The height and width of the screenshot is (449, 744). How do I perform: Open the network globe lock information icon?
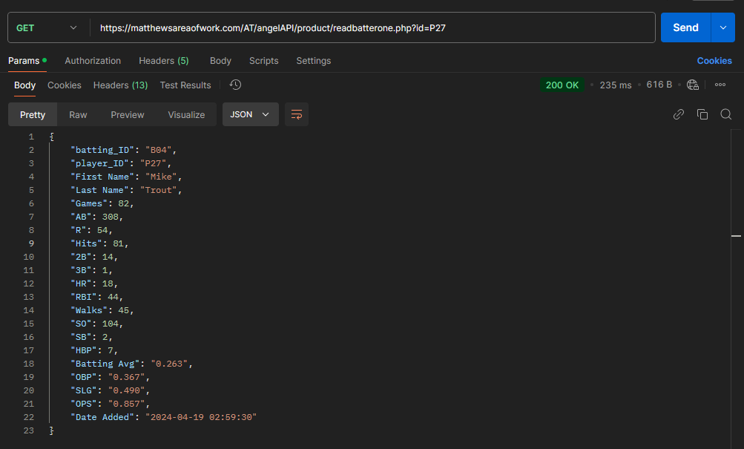click(693, 85)
